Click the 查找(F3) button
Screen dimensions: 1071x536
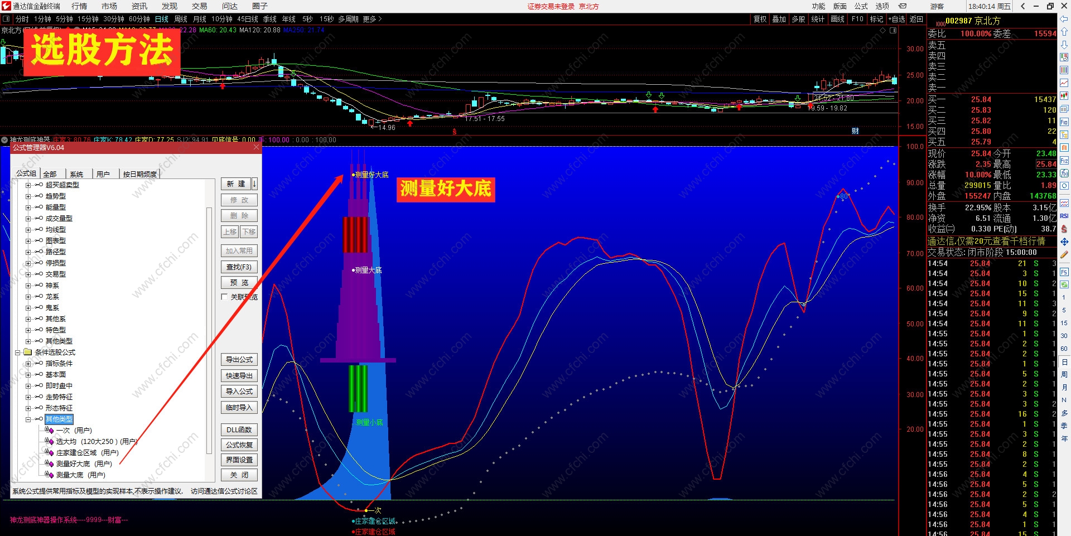tap(239, 267)
